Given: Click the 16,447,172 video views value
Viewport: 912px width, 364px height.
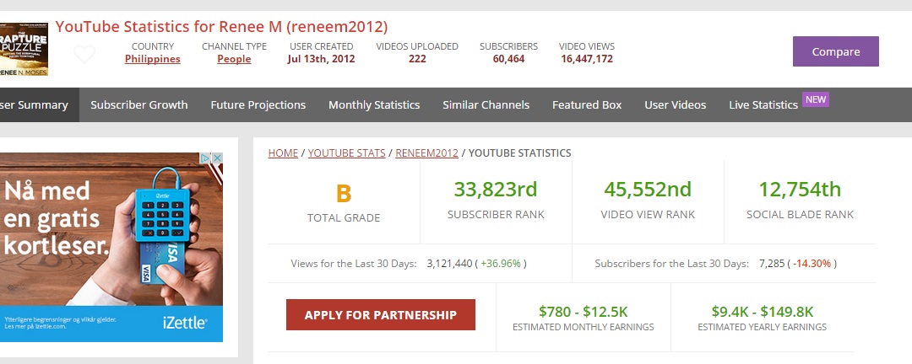Looking at the screenshot, I should (x=587, y=59).
